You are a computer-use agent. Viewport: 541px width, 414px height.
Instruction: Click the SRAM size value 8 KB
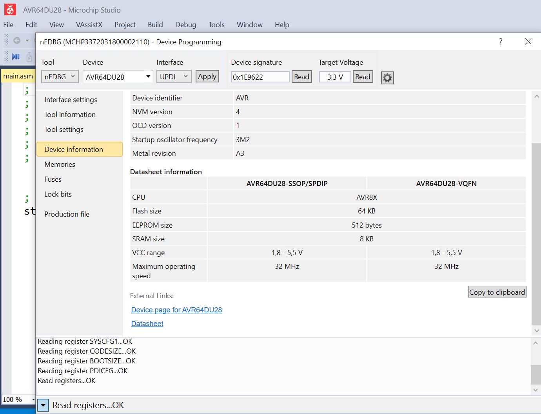point(367,239)
